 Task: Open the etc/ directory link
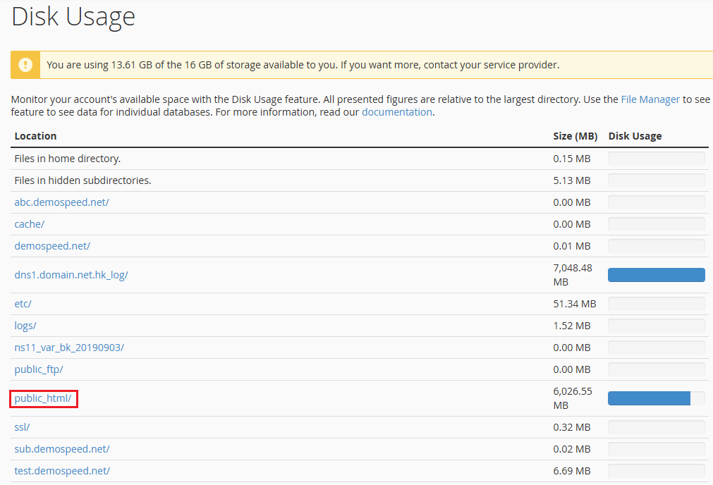pyautogui.click(x=23, y=304)
